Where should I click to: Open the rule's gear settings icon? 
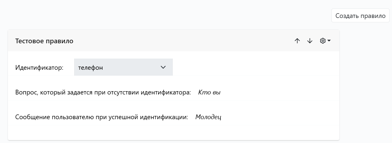click(323, 41)
